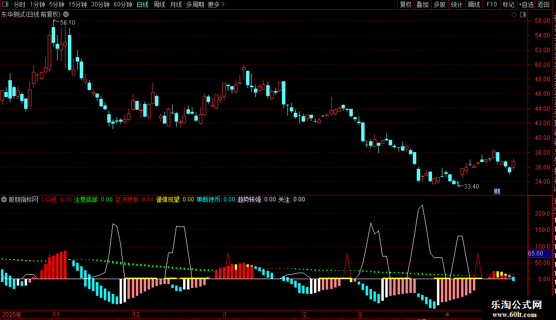Switch to 月线 monthly chart
The image size is (556, 320).
176,4
